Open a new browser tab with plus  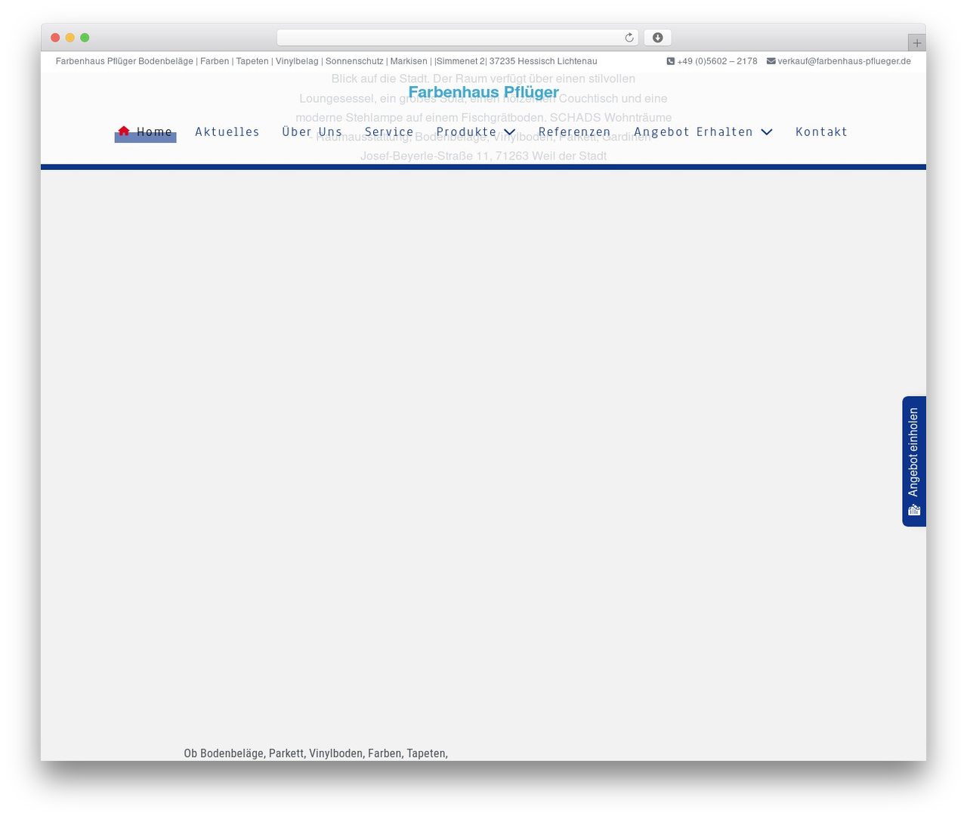(x=916, y=43)
